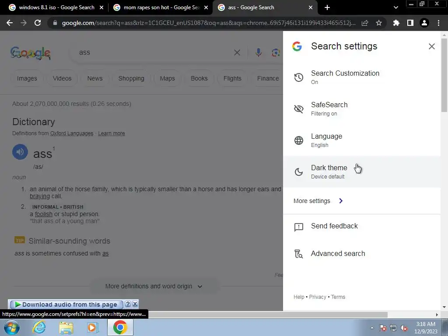448x336 pixels.
Task: Click the Terms link in settings footer
Action: [338, 297]
